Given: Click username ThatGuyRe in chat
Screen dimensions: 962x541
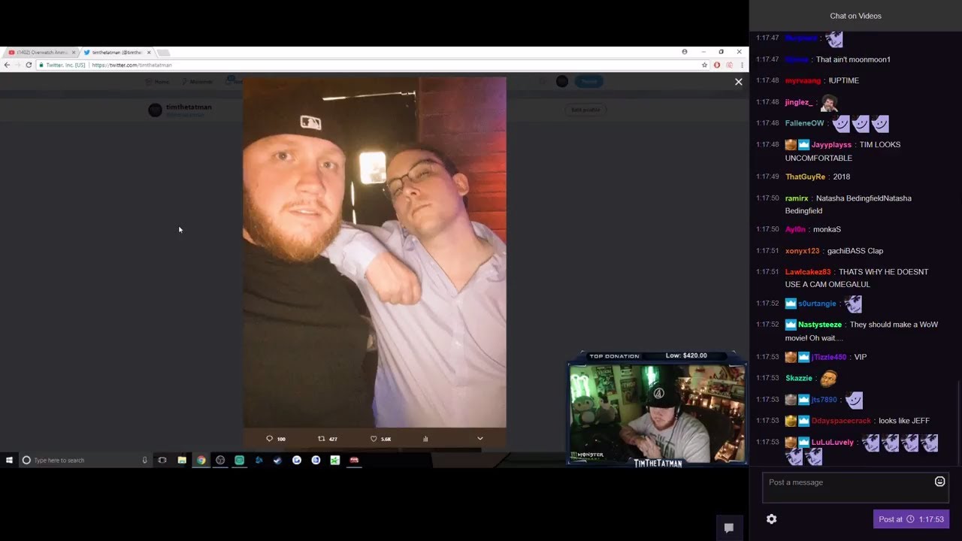Looking at the screenshot, I should pos(805,177).
